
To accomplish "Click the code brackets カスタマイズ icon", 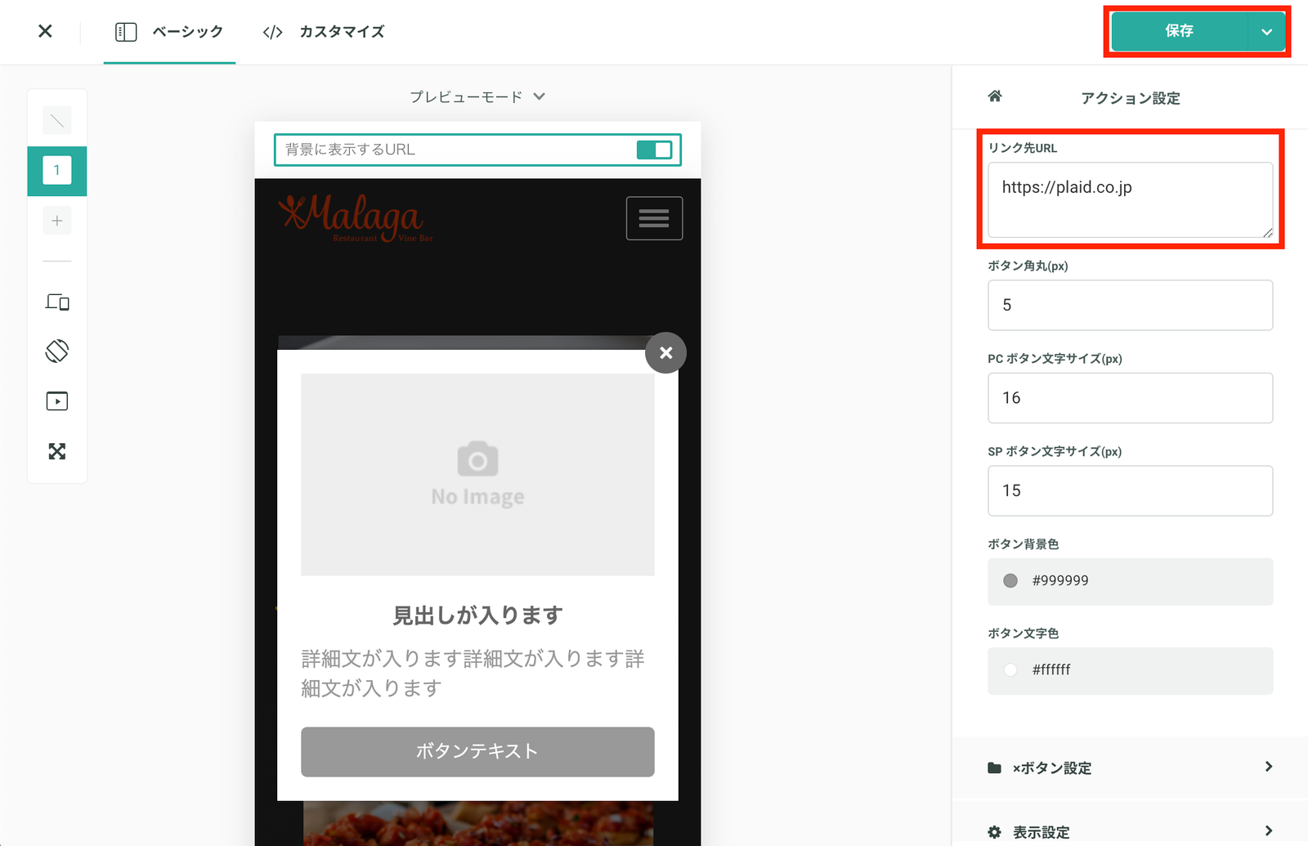I will pos(272,32).
